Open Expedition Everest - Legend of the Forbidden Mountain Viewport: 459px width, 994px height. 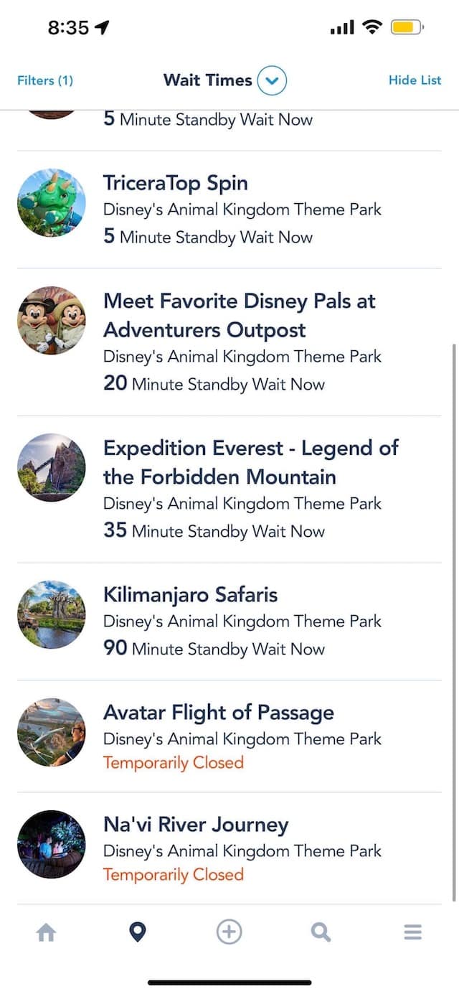(251, 462)
